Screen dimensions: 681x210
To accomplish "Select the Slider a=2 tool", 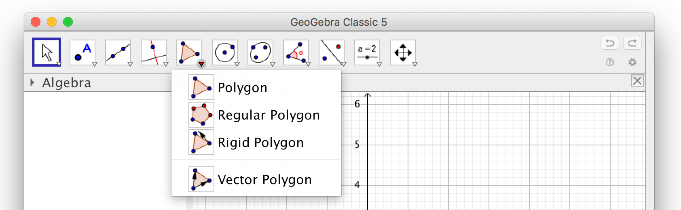I will (x=367, y=52).
